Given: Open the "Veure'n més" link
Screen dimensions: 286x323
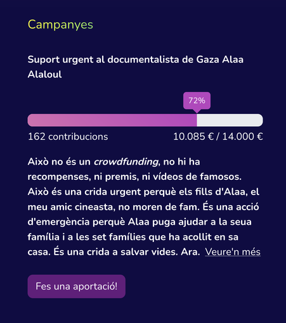Looking at the screenshot, I should point(233,252).
